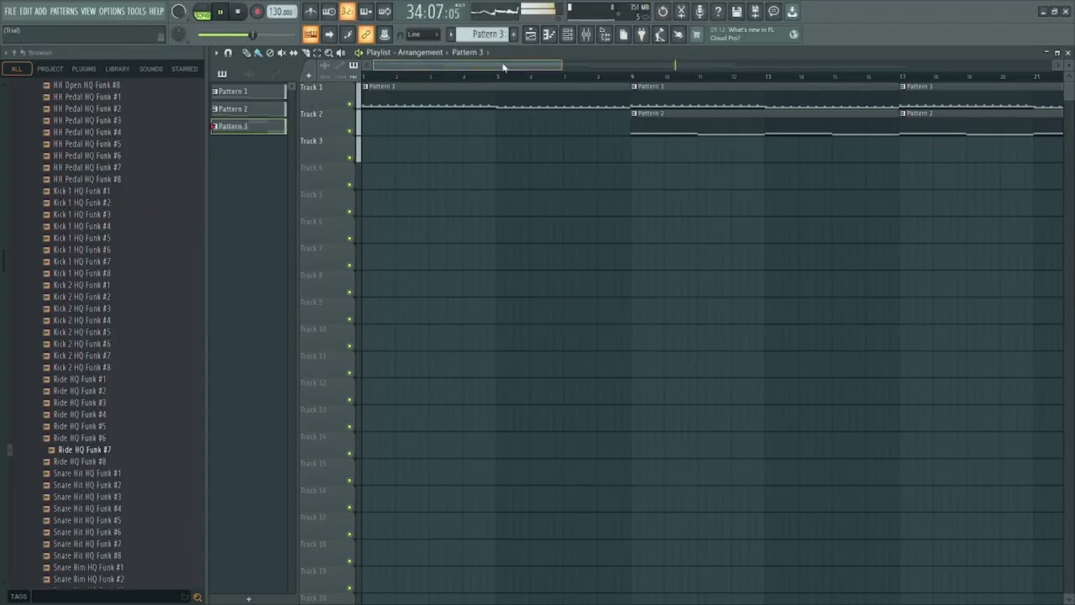Select the STARRED browser tab
Screen dimensions: 1075x605
[185, 69]
